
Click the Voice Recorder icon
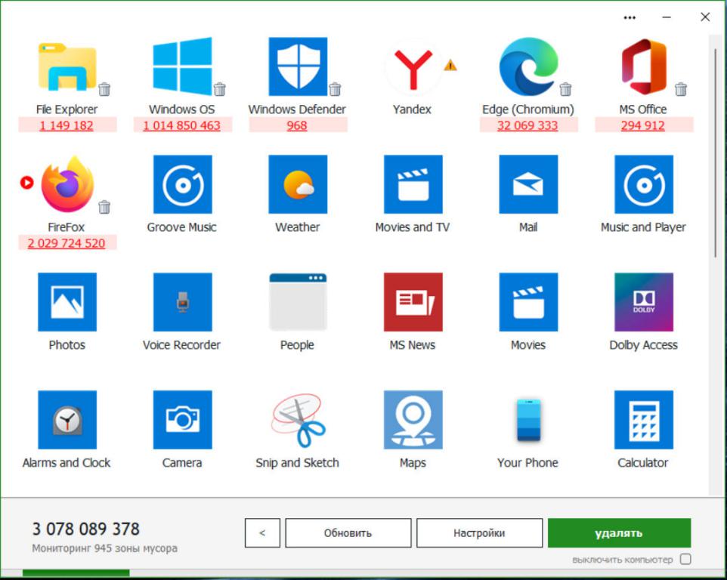pyautogui.click(x=182, y=302)
